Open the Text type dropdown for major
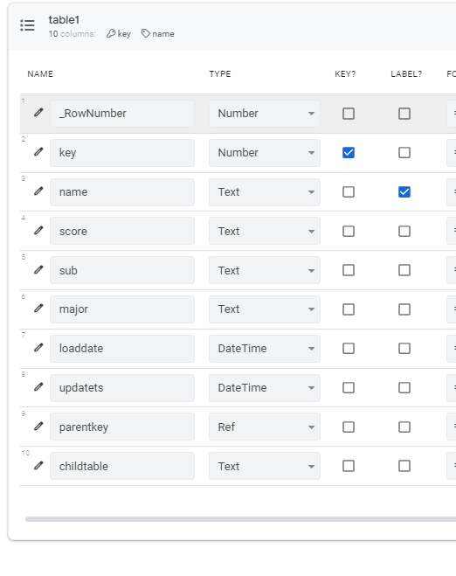This screenshot has width=456, height=576. coord(265,309)
